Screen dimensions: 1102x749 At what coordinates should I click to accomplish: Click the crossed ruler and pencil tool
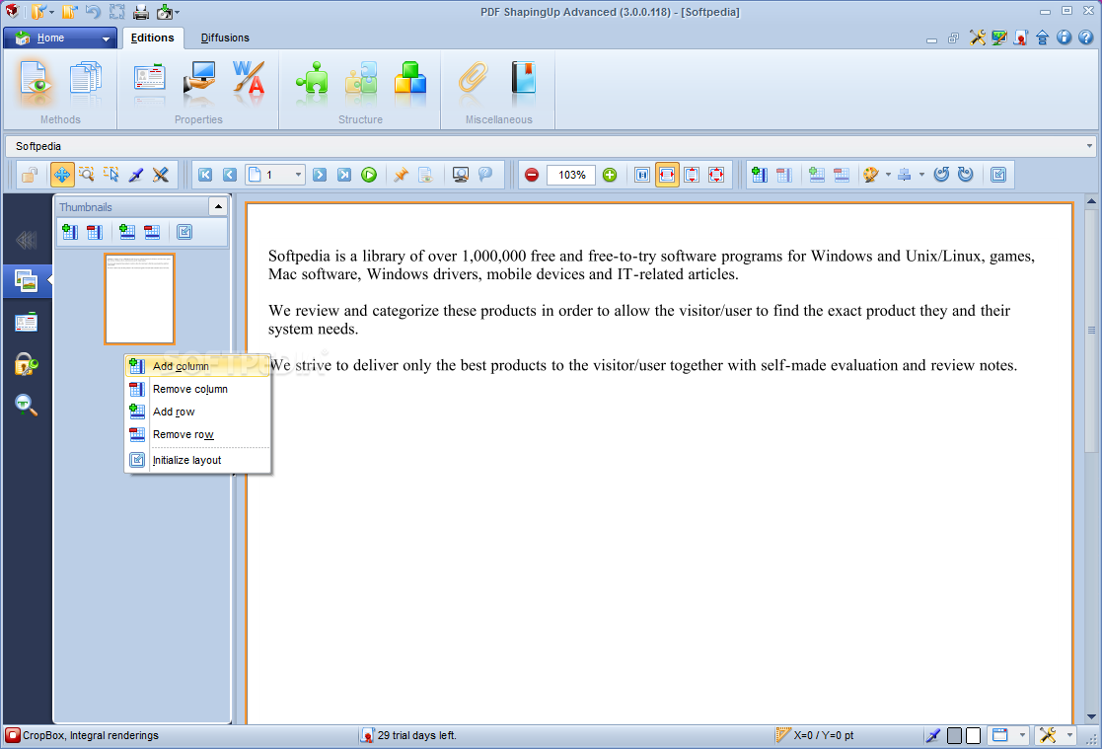tap(160, 175)
